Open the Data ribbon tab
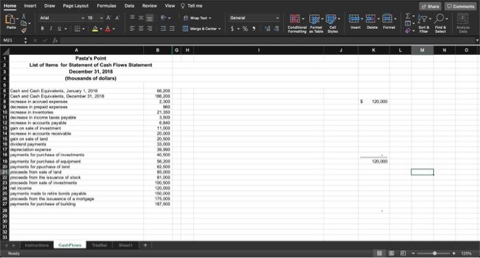 click(x=129, y=5)
